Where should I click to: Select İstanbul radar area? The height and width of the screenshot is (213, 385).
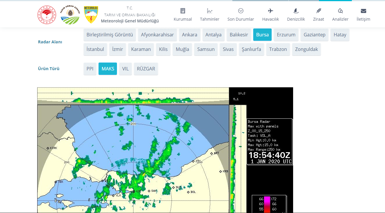point(95,49)
